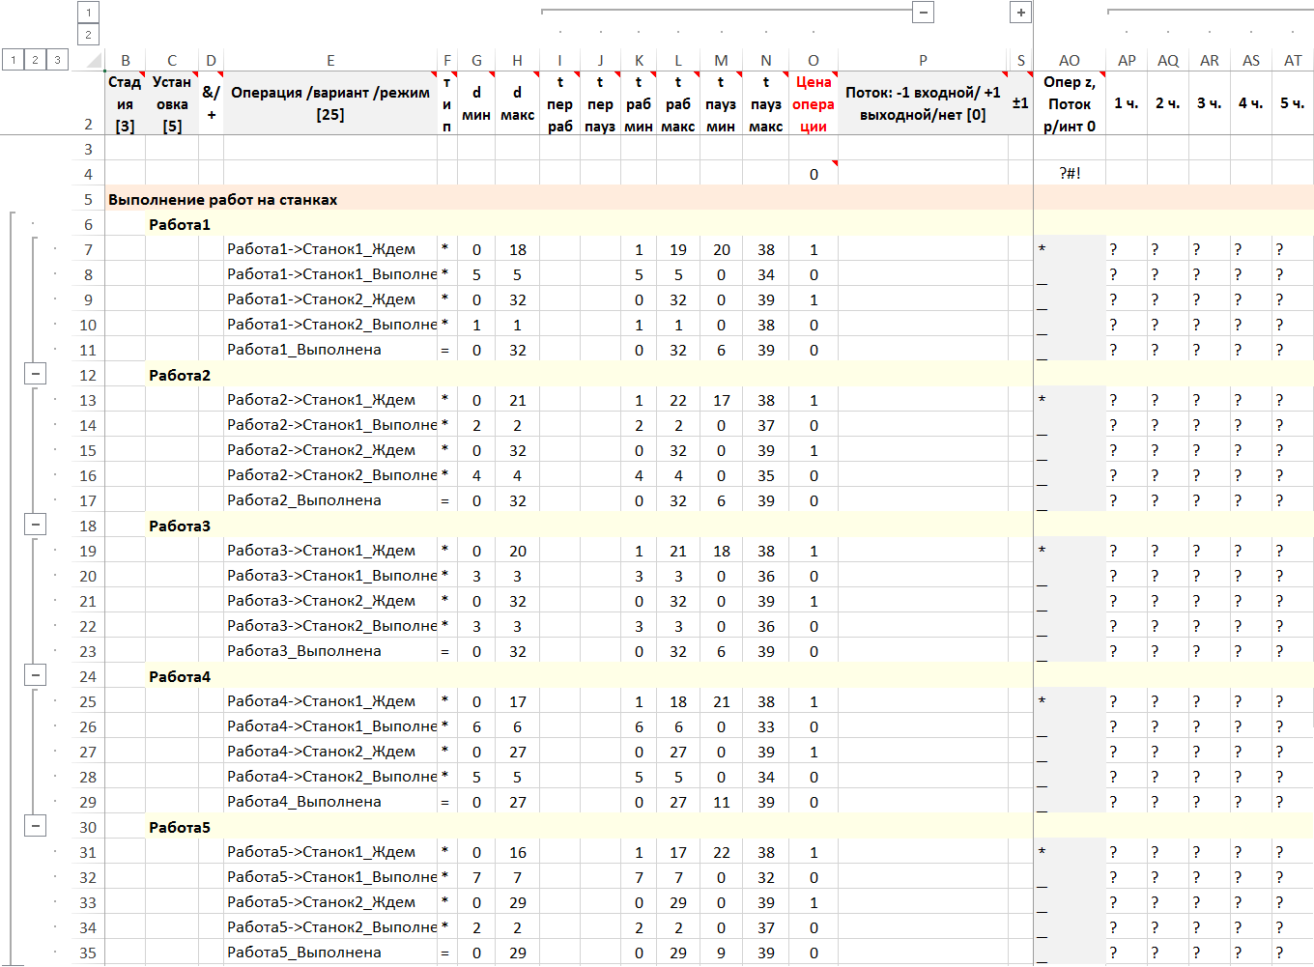Click column outline level 2 button
The image size is (1314, 967).
click(x=88, y=35)
